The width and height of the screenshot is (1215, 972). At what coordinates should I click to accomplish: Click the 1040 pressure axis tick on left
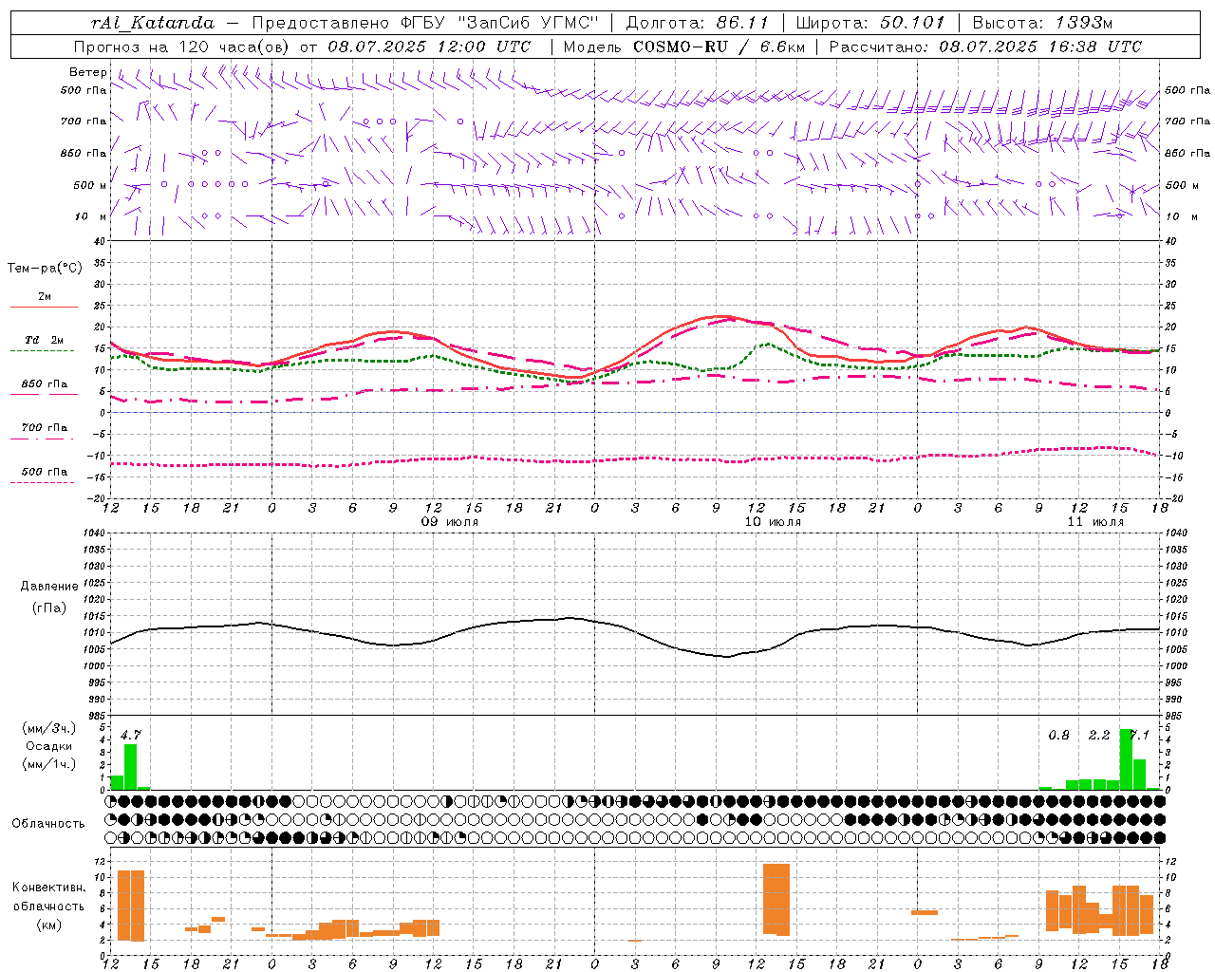pyautogui.click(x=94, y=533)
